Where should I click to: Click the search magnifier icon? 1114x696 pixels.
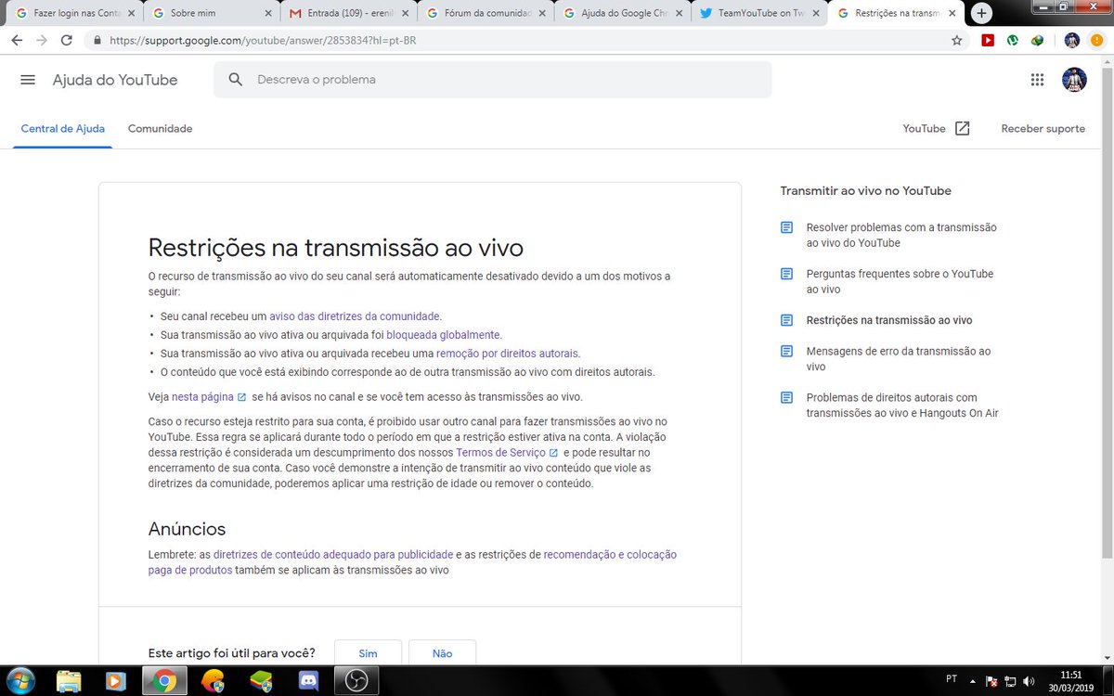[236, 80]
